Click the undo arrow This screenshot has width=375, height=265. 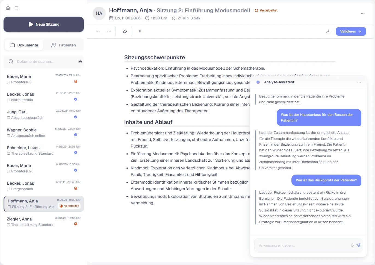(x=98, y=31)
